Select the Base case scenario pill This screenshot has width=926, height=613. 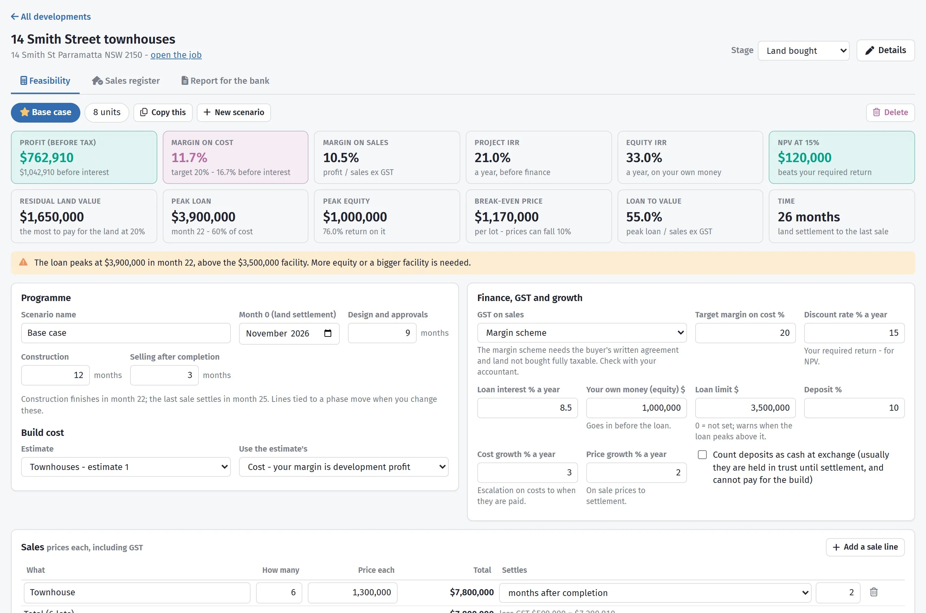point(45,113)
